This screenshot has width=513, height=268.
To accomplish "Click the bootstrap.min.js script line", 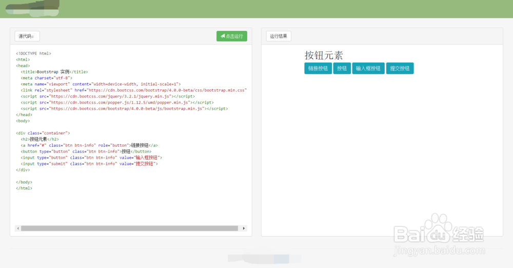I will [x=124, y=108].
